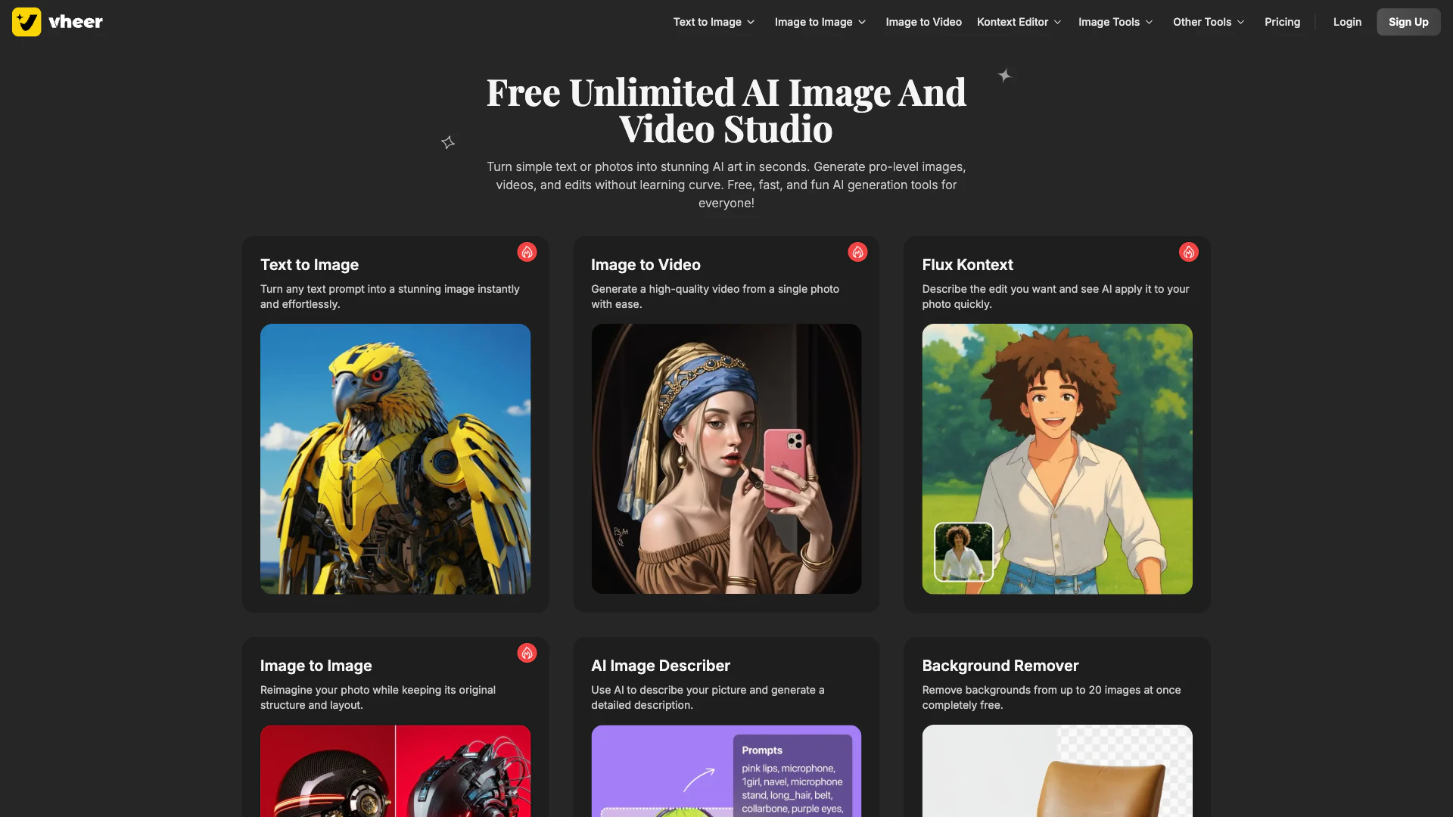Expand the Image to Image nav dropdown
The image size is (1453, 817).
click(820, 22)
